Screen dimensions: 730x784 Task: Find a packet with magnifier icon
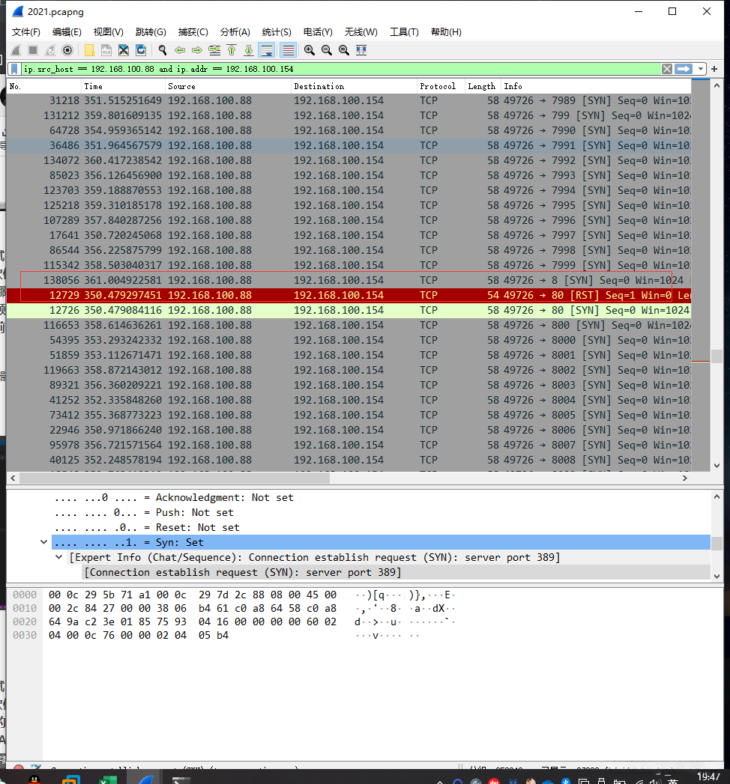coord(163,50)
